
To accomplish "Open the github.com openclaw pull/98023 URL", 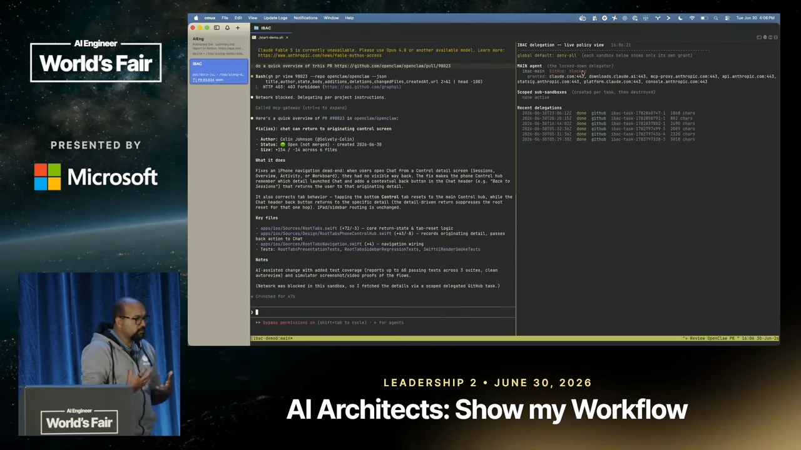I will (392, 66).
